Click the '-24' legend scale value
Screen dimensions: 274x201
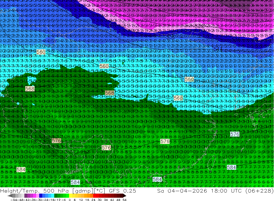click(x=45, y=200)
